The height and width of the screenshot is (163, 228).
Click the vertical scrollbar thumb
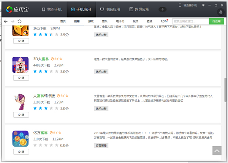click(225, 90)
